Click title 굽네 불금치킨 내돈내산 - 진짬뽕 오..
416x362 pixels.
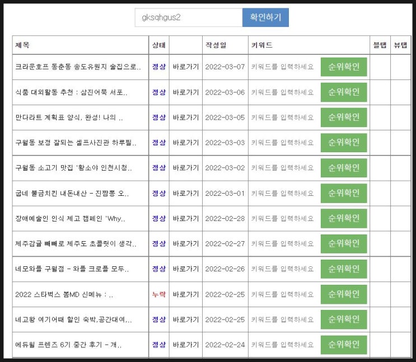point(72,194)
